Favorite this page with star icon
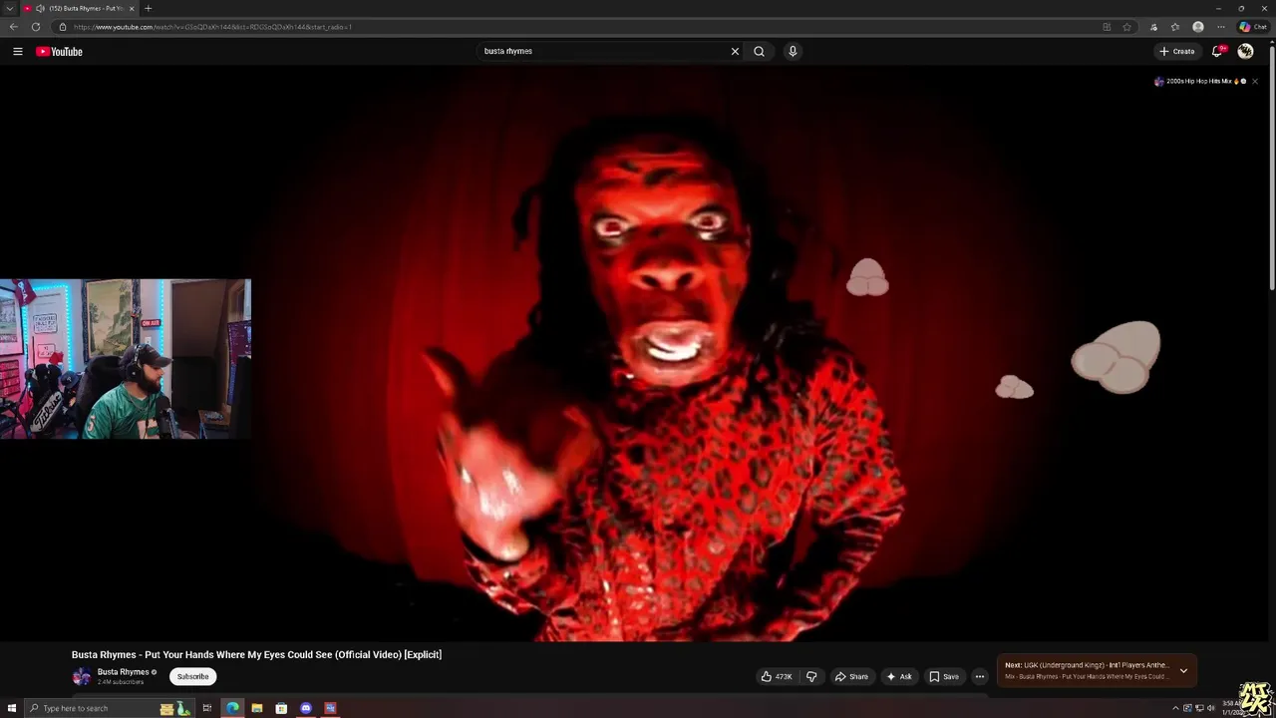This screenshot has height=718, width=1276. coord(1126,27)
